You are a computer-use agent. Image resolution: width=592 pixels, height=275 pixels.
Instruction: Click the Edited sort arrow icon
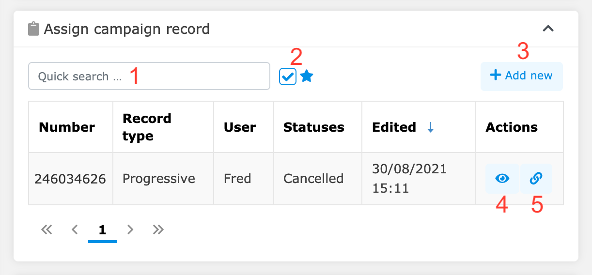pos(430,127)
